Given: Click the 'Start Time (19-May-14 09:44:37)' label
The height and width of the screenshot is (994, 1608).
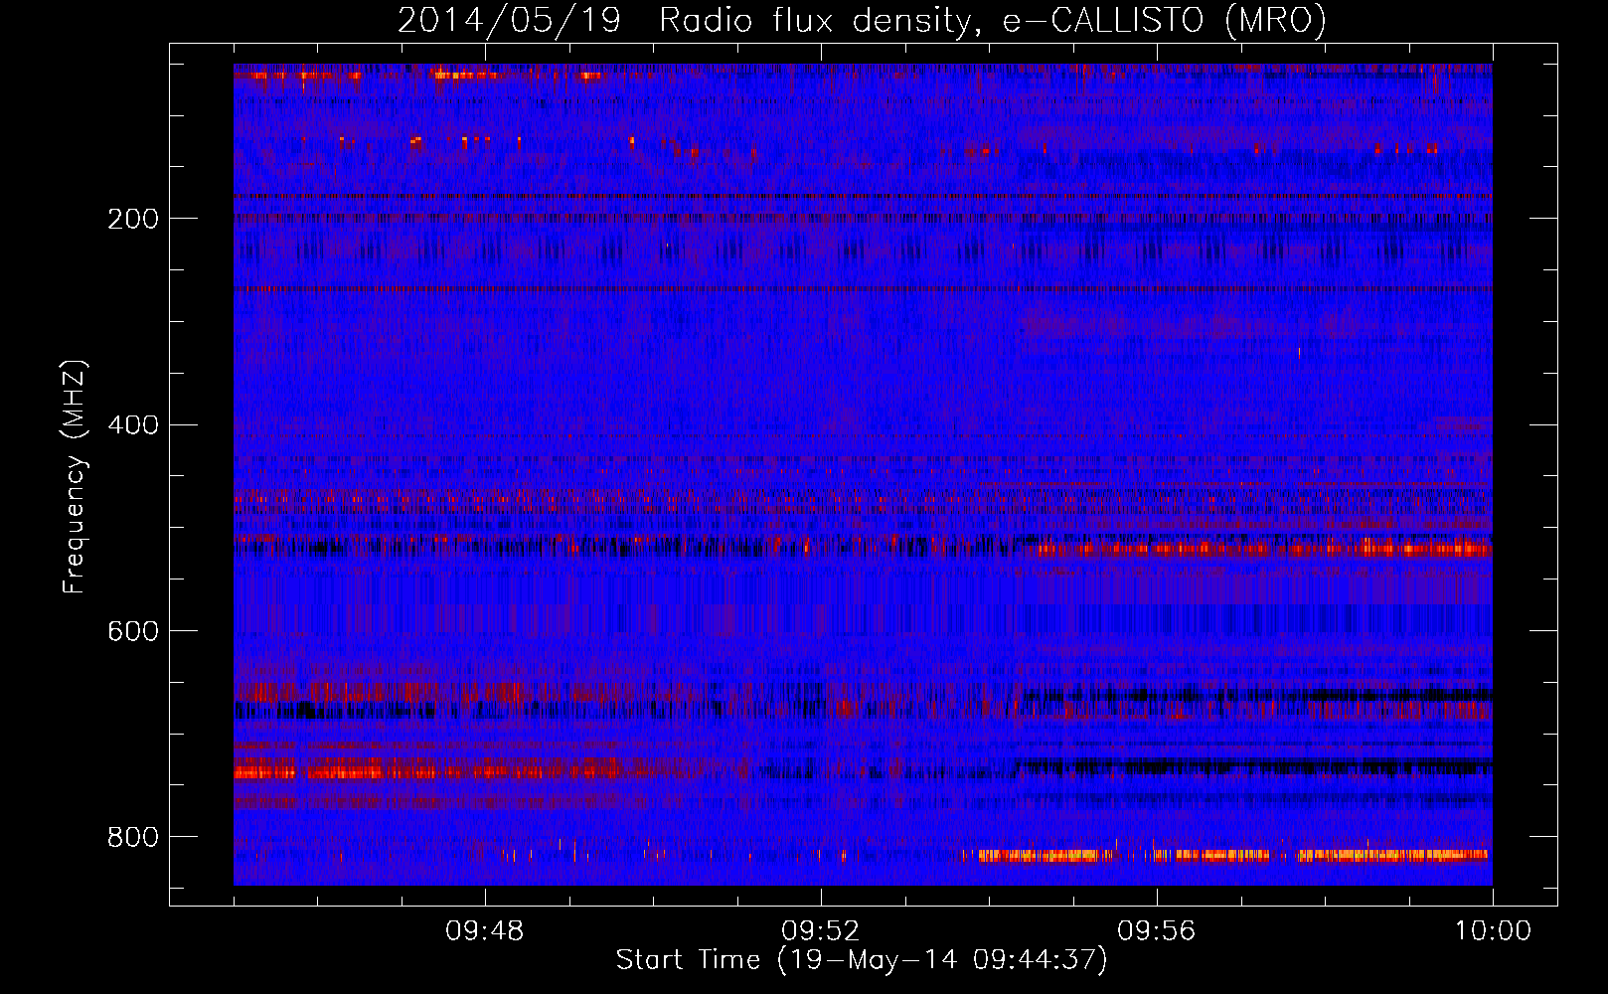Looking at the screenshot, I should point(862,960).
